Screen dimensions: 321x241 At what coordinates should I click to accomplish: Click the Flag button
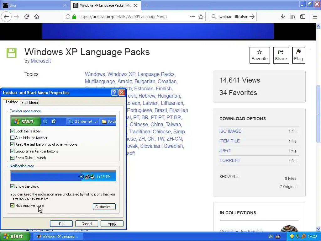(x=298, y=55)
